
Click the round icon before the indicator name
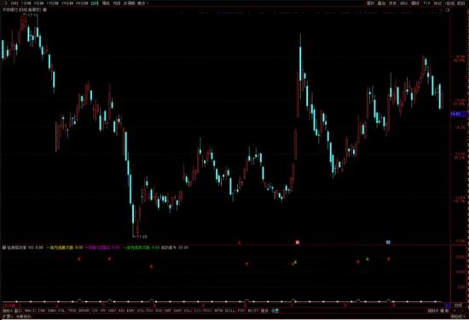click(x=4, y=247)
